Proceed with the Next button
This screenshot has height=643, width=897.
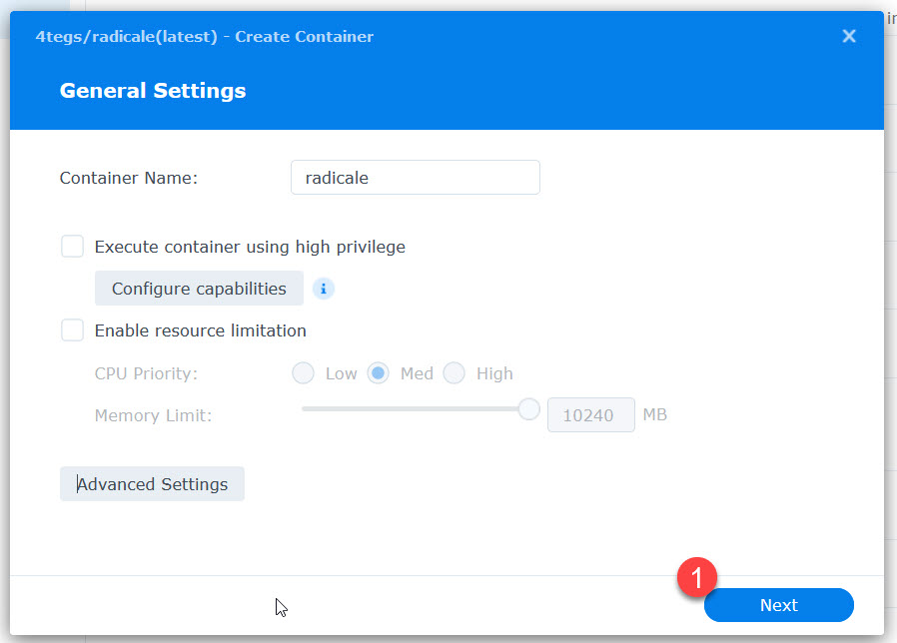click(778, 605)
